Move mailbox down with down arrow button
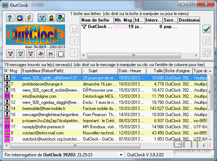Screen dimensions: 217x161 (74, 53)
